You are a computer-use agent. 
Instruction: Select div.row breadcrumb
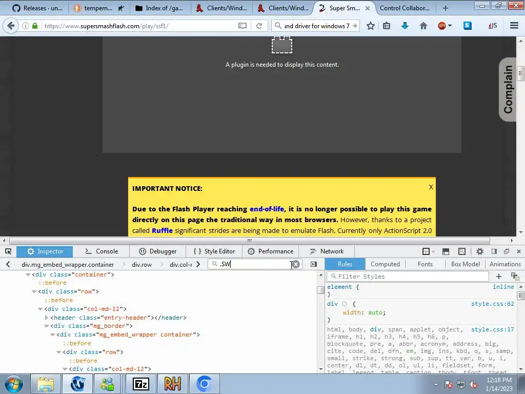pyautogui.click(x=142, y=265)
